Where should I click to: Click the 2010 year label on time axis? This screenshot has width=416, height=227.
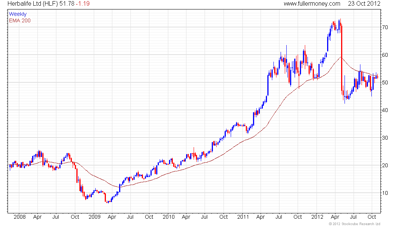pos(169,217)
